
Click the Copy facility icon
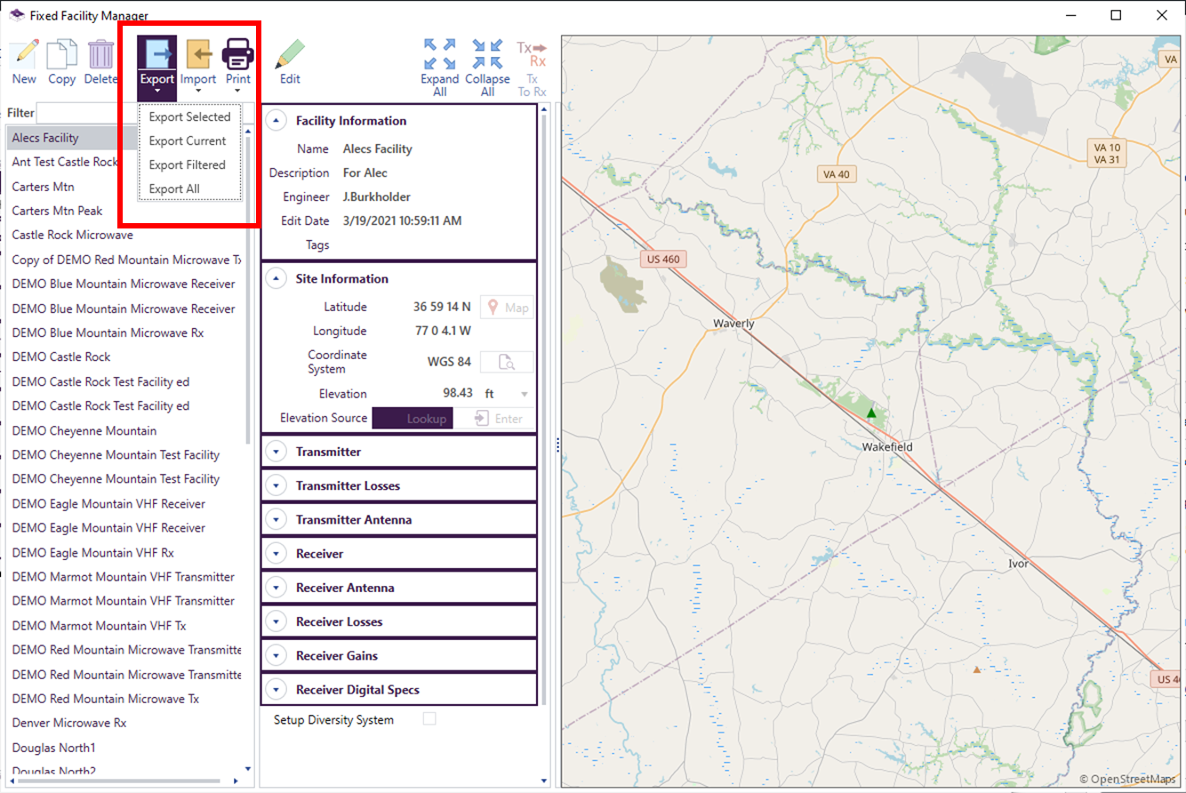click(x=61, y=55)
